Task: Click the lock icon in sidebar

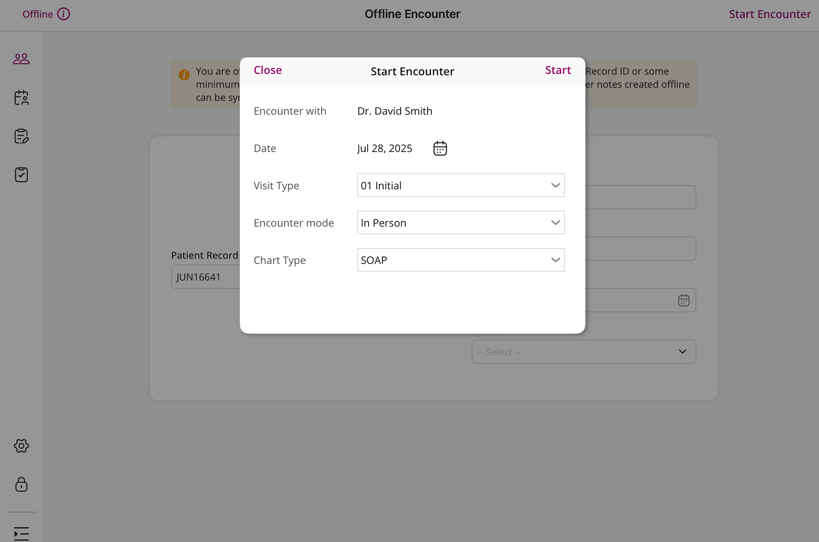Action: pyautogui.click(x=21, y=485)
